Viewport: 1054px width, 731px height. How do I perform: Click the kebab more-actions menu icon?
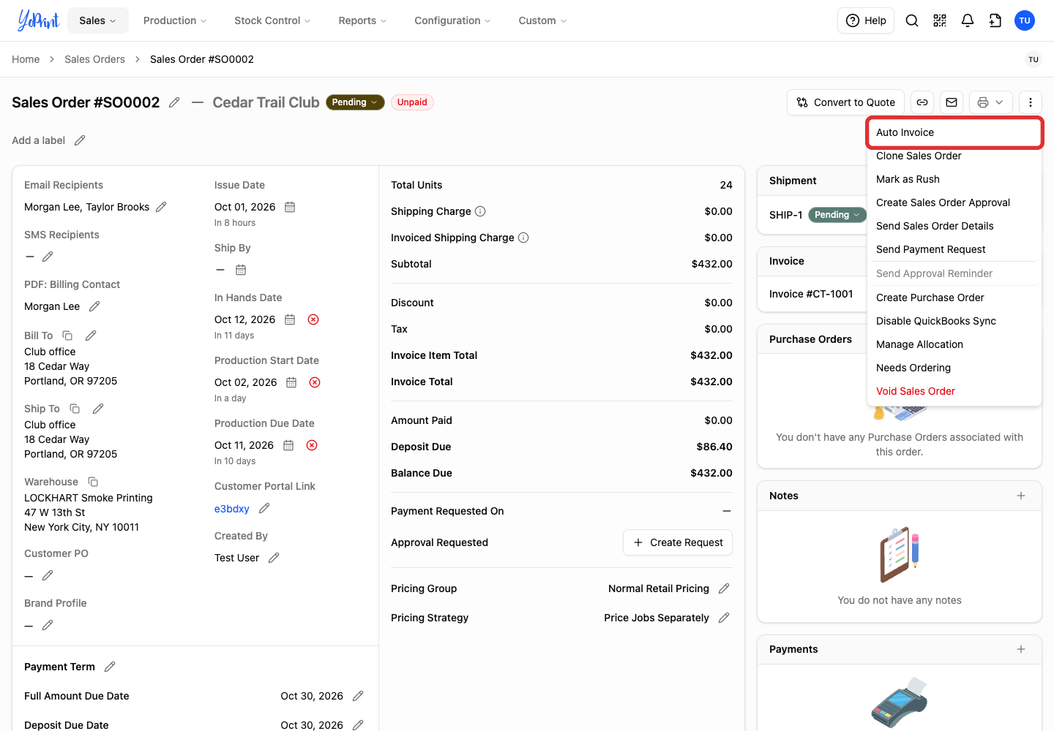tap(1031, 102)
